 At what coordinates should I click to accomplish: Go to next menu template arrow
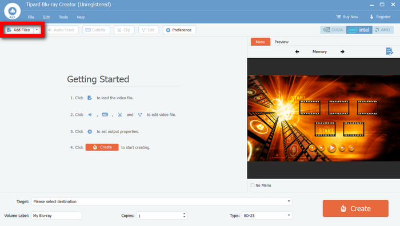[342, 52]
